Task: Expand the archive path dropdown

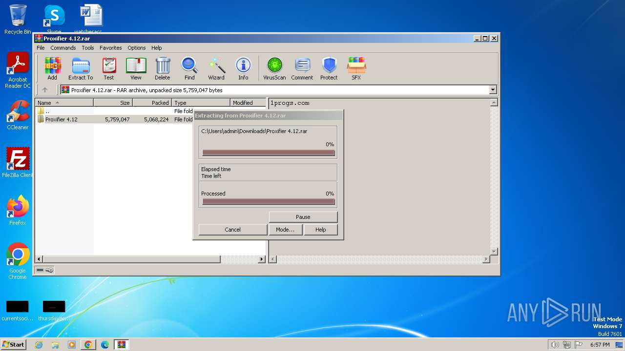Action: pyautogui.click(x=493, y=90)
